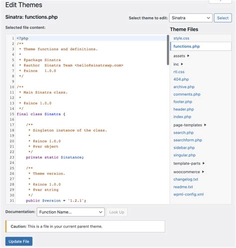Expand the inc folder

(x=178, y=64)
